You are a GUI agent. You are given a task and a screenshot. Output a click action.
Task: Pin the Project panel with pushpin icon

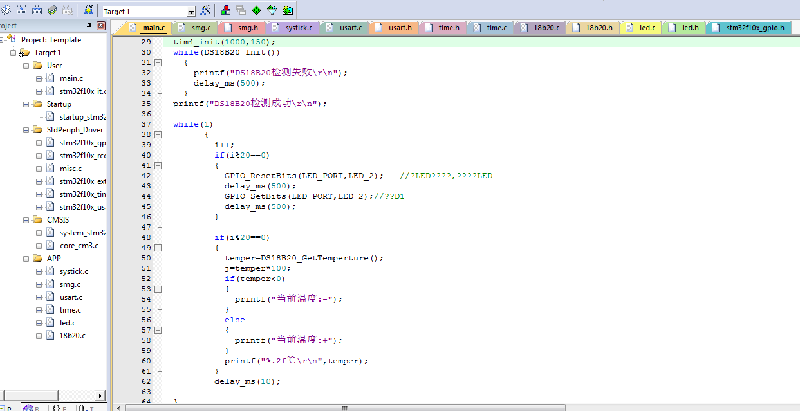point(89,26)
